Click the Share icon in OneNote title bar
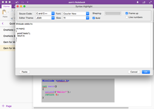This screenshot has height=109, width=154. (144, 2)
